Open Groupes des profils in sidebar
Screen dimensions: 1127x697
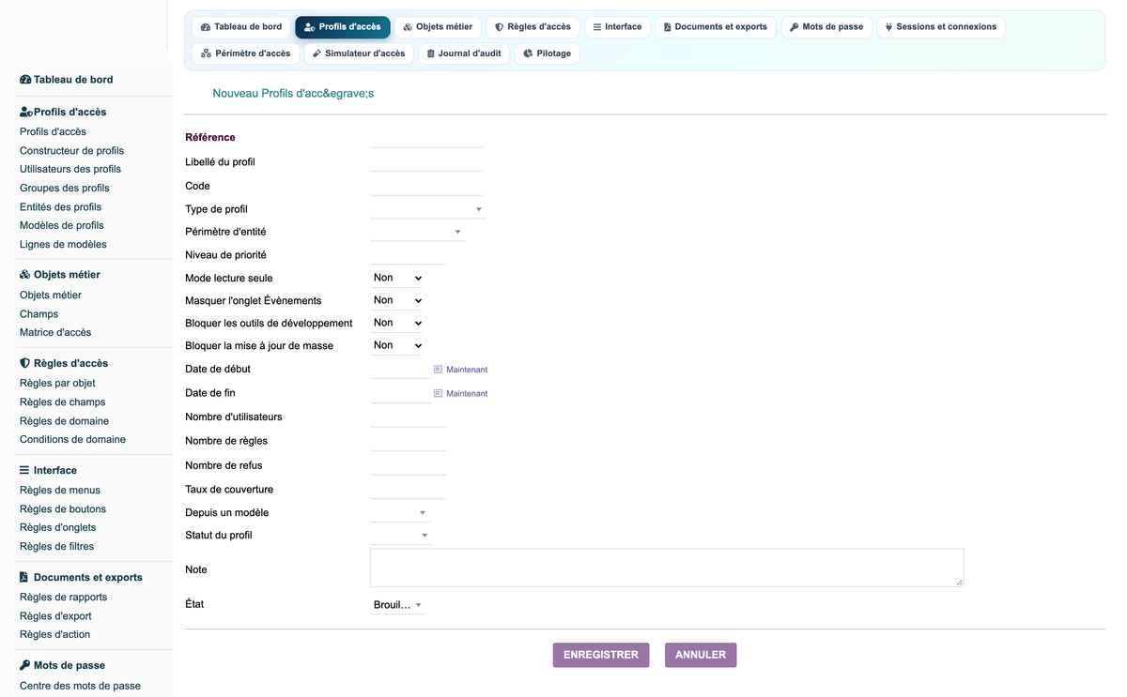65,189
